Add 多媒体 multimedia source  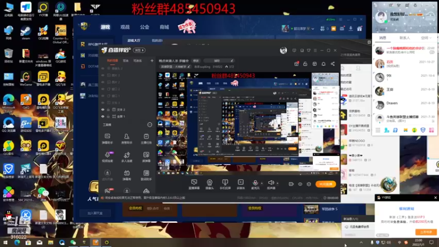[240, 184]
